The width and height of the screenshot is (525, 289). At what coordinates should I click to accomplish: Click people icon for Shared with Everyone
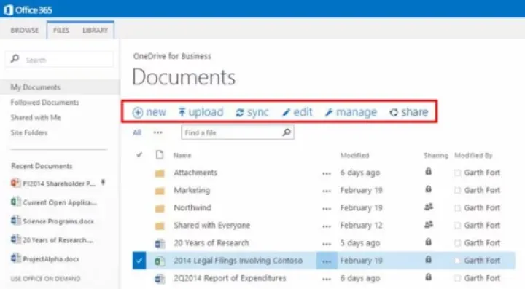429,224
